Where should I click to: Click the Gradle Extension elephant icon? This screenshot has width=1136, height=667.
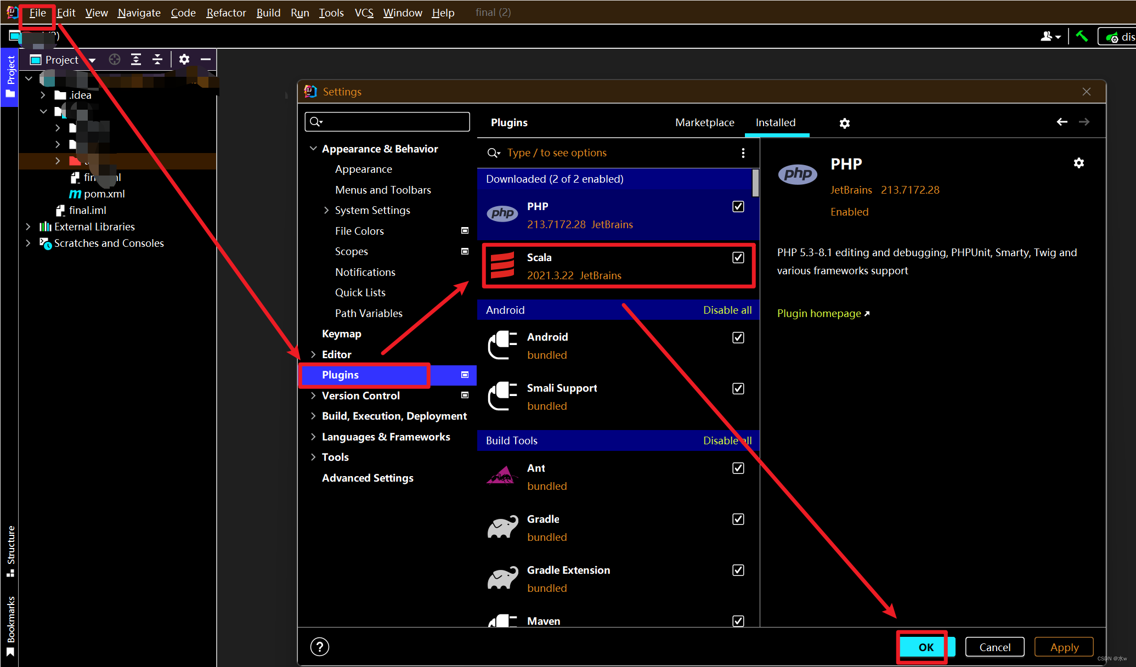pyautogui.click(x=502, y=578)
